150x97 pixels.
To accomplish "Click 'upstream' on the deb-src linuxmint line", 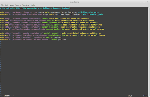I will (59, 14).
